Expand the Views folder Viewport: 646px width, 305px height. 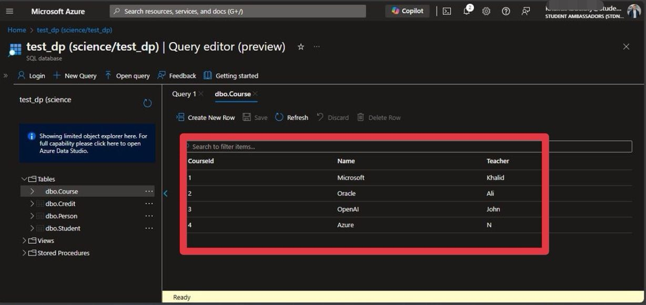point(24,241)
